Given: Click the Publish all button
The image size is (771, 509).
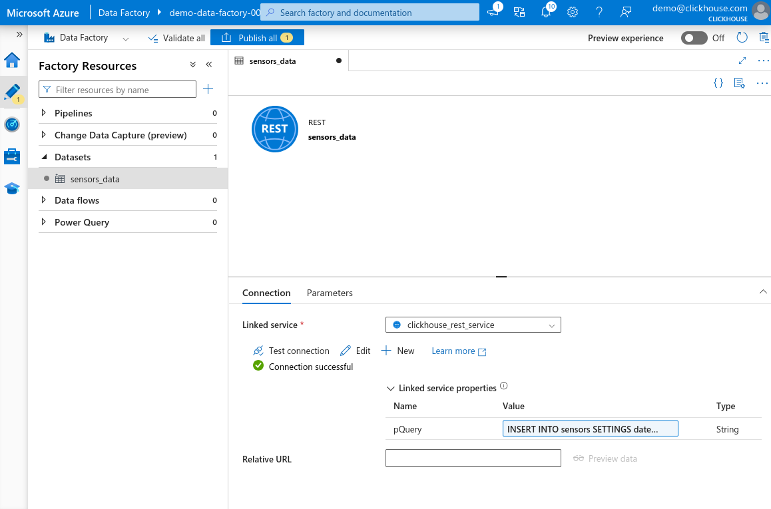Looking at the screenshot, I should [x=257, y=38].
